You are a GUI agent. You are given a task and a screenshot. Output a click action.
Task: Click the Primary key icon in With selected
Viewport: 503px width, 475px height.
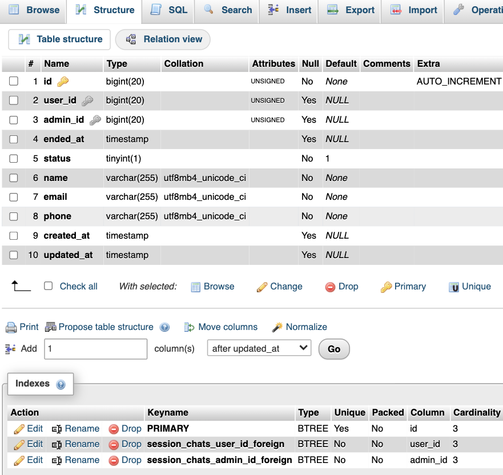386,287
